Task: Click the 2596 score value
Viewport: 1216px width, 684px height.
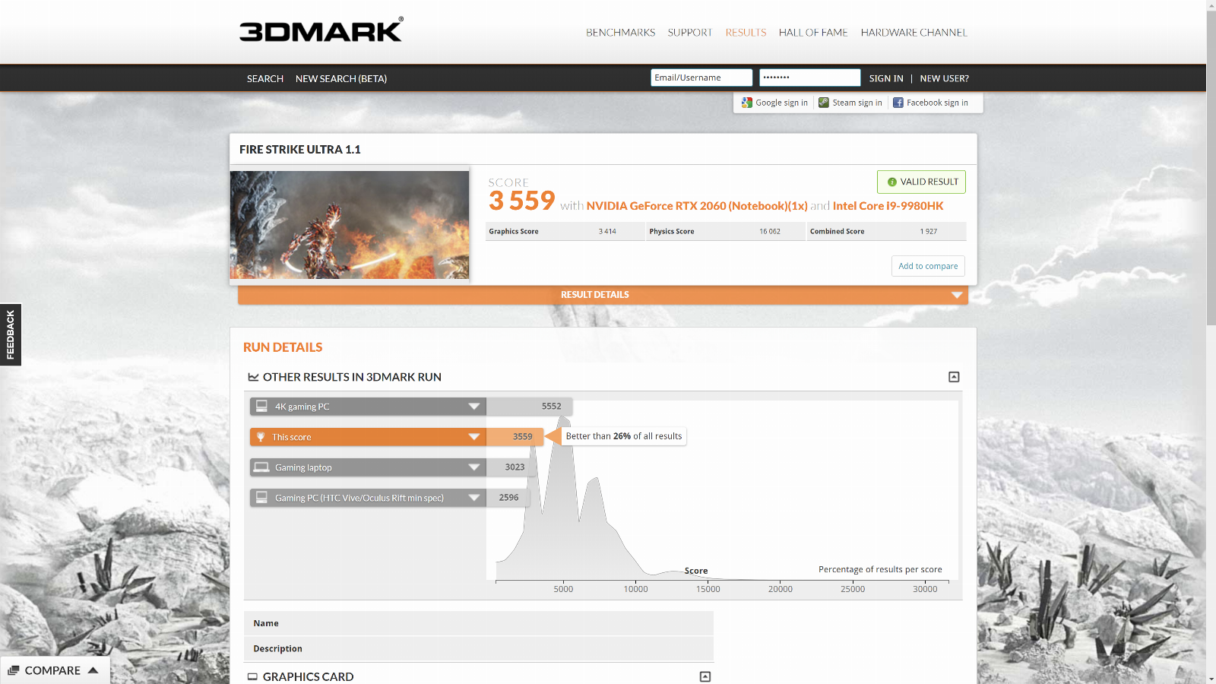Action: [508, 498]
